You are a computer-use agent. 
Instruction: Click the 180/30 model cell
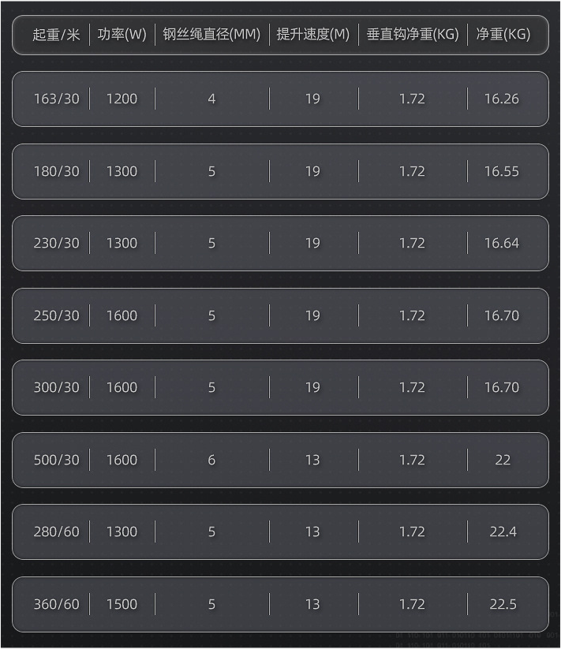56,171
